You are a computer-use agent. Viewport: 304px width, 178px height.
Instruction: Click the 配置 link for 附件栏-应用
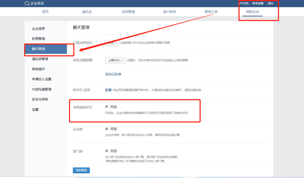click(108, 90)
